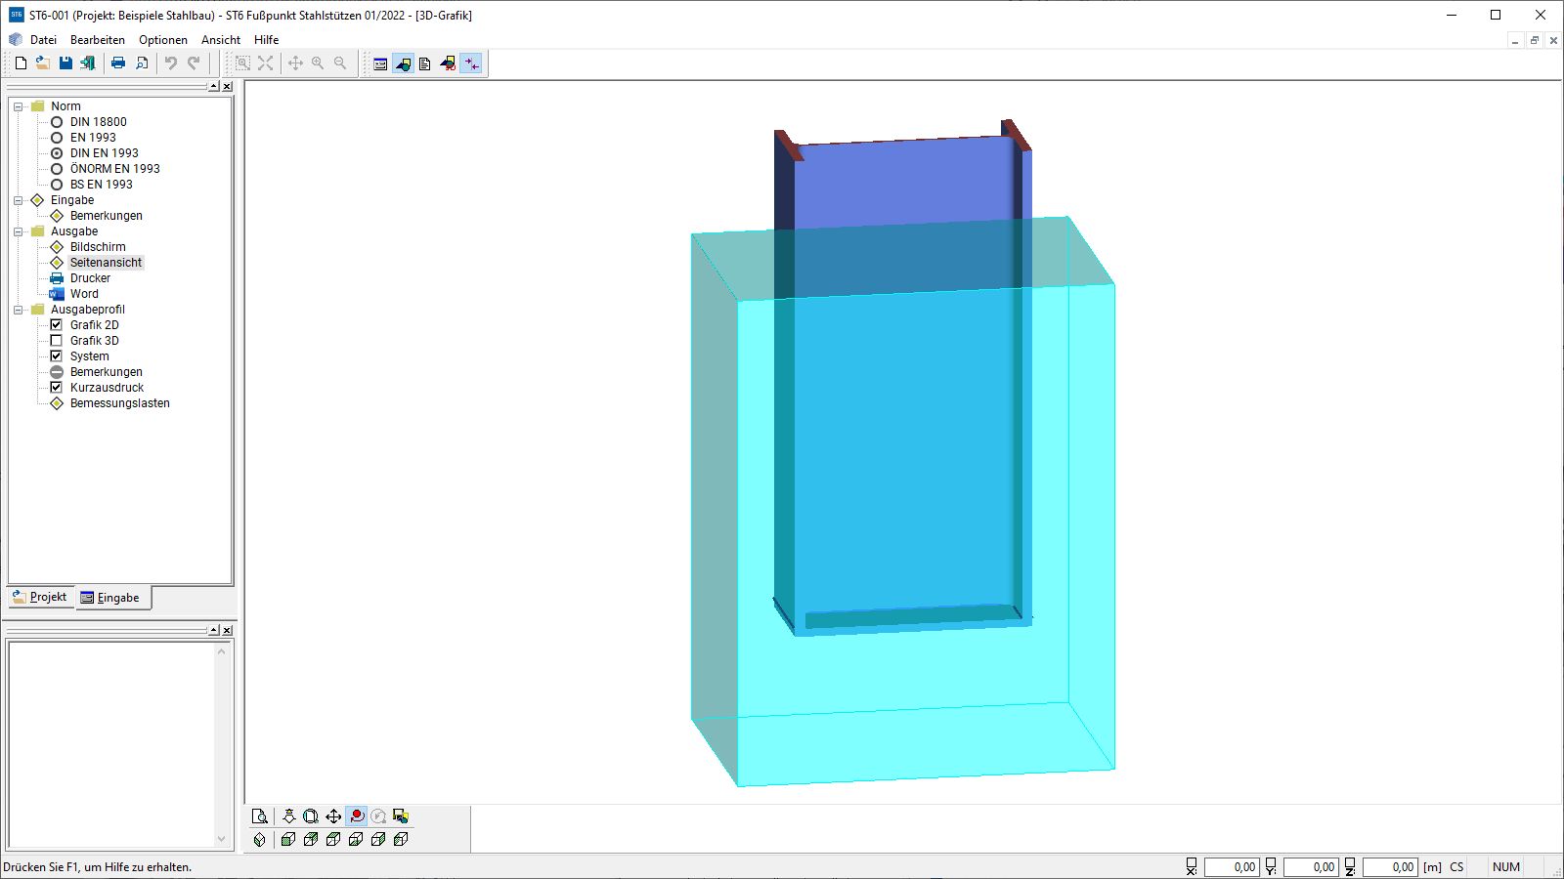Choose top face cube view

click(x=333, y=839)
